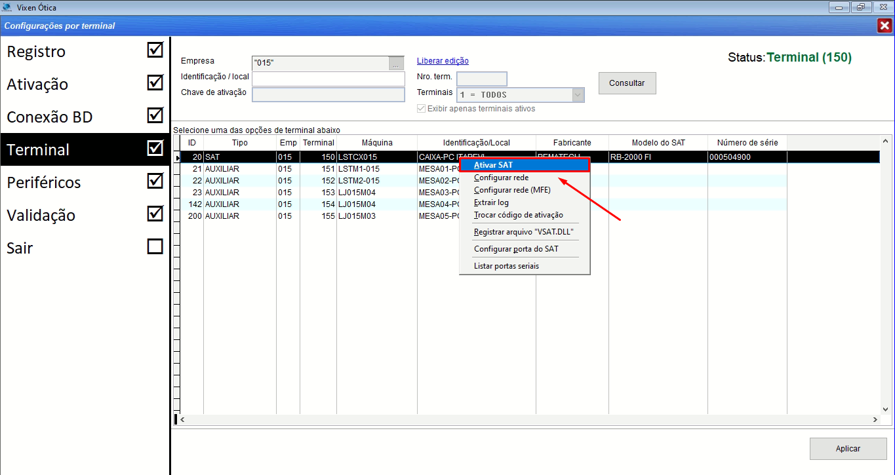Viewport: 895px width, 475px height.
Task: Click Listar portas seriais menu entry
Action: [x=506, y=266]
